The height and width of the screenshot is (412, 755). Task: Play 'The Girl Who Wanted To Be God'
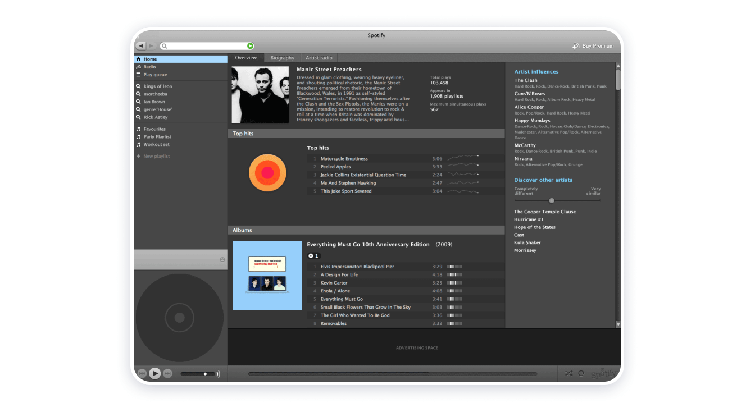point(406,315)
